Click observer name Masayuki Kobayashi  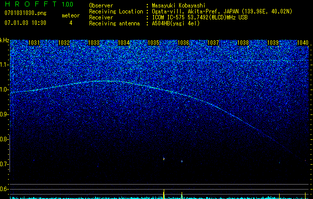click(179, 5)
